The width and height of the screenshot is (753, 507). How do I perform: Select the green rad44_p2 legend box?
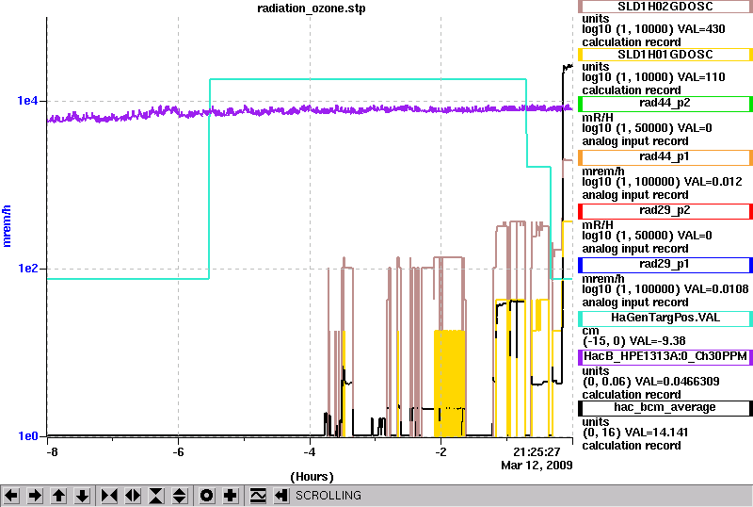coord(665,104)
